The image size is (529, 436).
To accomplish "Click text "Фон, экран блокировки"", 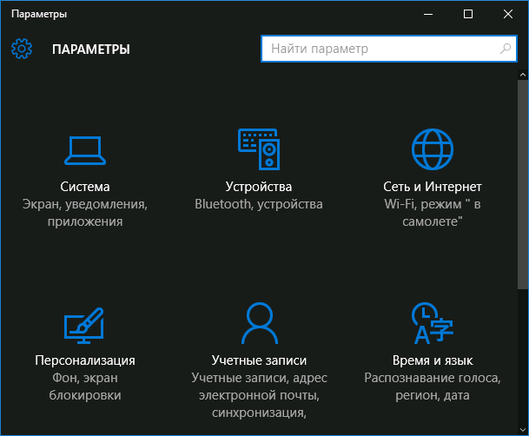I will [x=85, y=386].
